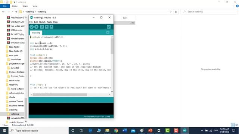Expand the Explorer ribbon chevron

(x=233, y=6)
